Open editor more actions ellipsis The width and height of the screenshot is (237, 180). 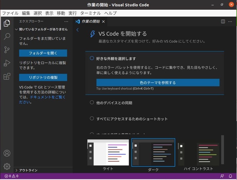tap(230, 21)
